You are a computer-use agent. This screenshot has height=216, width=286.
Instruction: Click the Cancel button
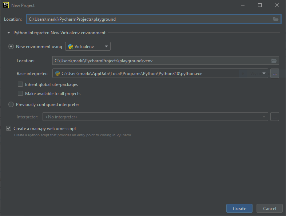coord(269,209)
